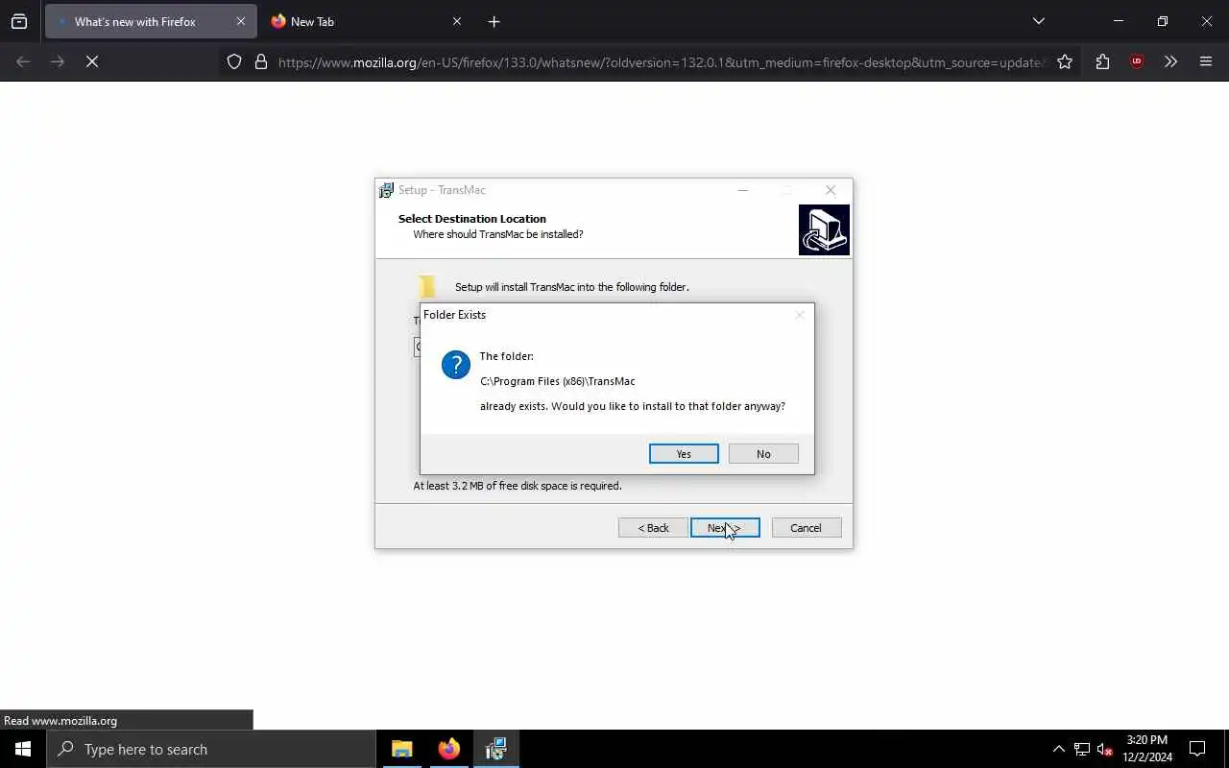Click the Next button in TransMac setup
Viewport: 1229px width, 768px height.
click(x=725, y=527)
